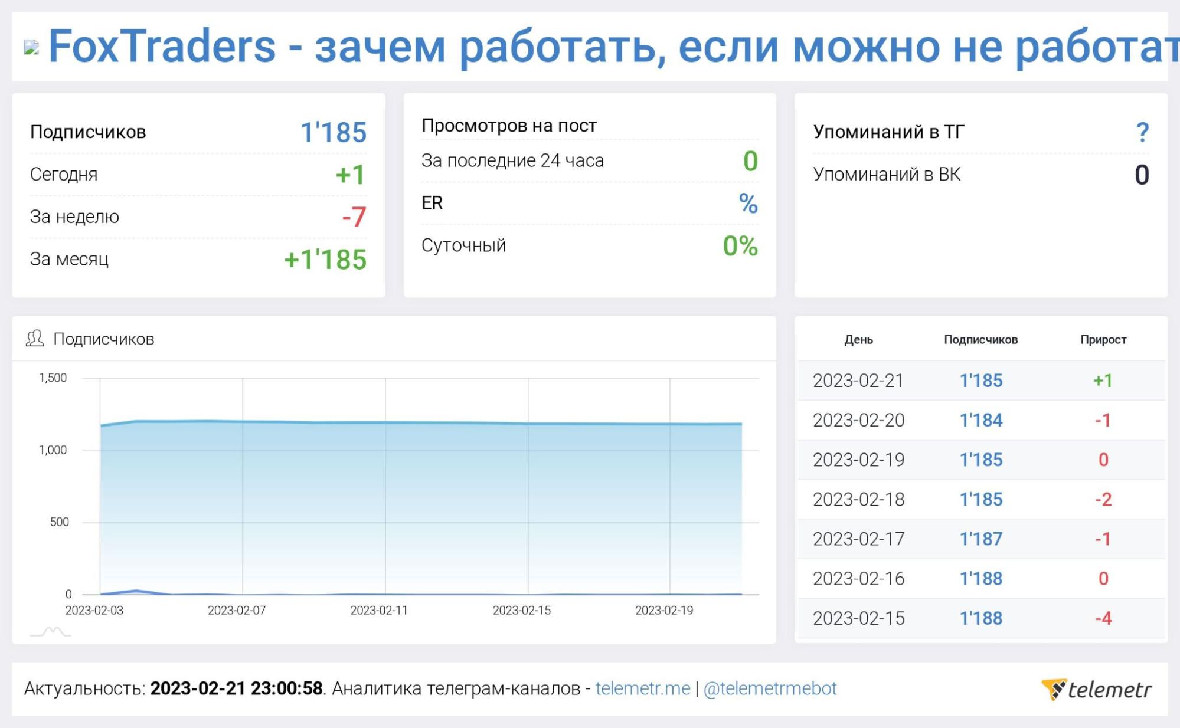The image size is (1180, 728).
Task: Click the 'За последние 24 часа' 0 value
Action: coord(750,161)
